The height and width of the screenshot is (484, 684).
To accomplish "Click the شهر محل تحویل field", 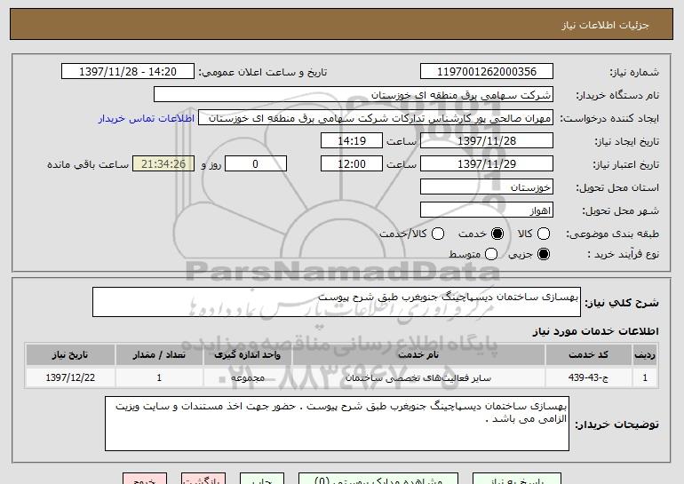I will [x=485, y=210].
